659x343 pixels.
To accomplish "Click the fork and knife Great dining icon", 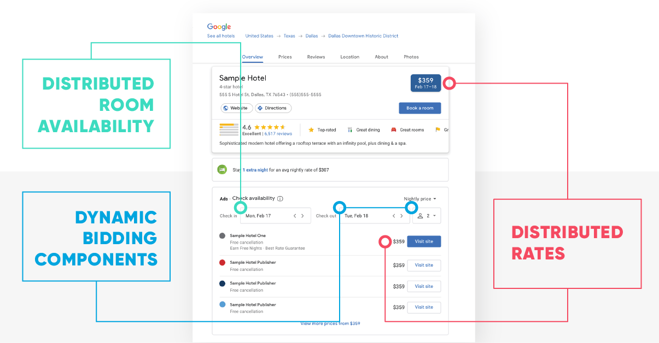I will pyautogui.click(x=350, y=130).
